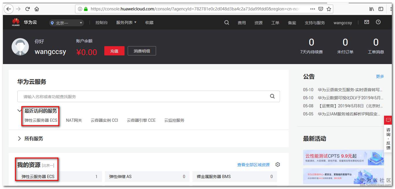Image resolution: width=395 pixels, height=189 pixels.
Task: Open 更多 announcements link
Action: click(380, 76)
